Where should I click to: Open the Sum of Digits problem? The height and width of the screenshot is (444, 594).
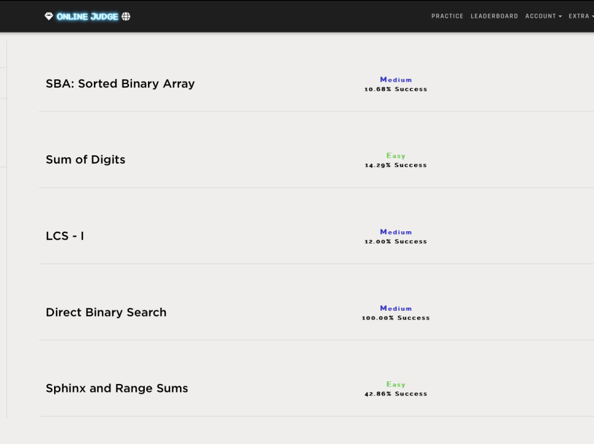pyautogui.click(x=85, y=159)
